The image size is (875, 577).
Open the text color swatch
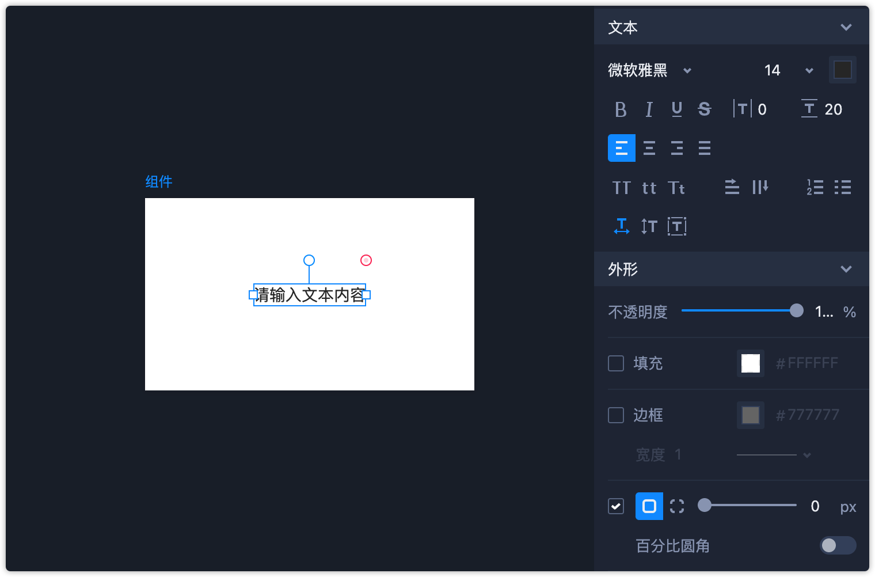click(843, 70)
